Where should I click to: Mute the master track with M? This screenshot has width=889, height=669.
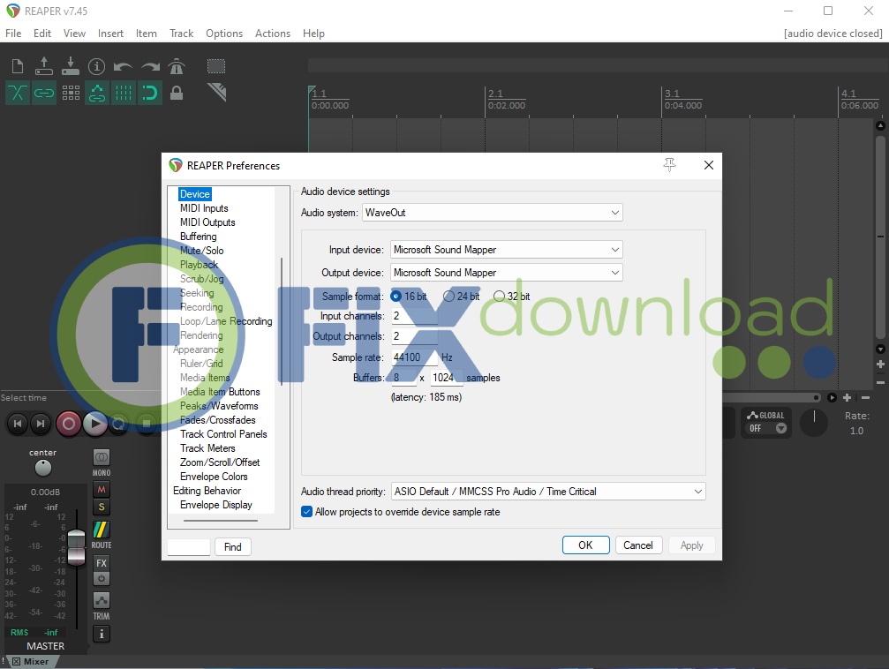[102, 490]
